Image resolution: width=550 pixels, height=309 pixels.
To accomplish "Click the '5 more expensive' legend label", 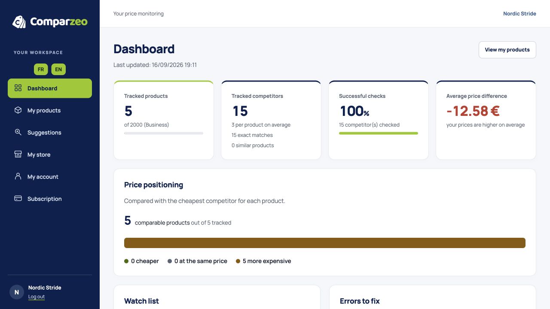I will 267,261.
